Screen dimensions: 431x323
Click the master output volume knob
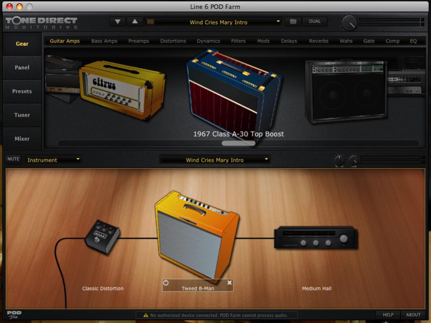(x=349, y=22)
